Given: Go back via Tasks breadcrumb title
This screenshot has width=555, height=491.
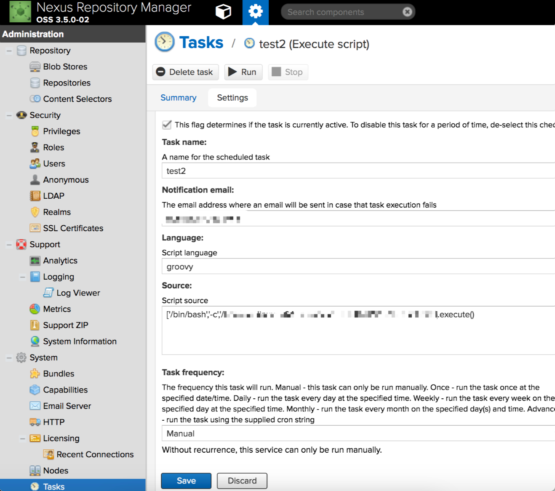Looking at the screenshot, I should coord(201,43).
